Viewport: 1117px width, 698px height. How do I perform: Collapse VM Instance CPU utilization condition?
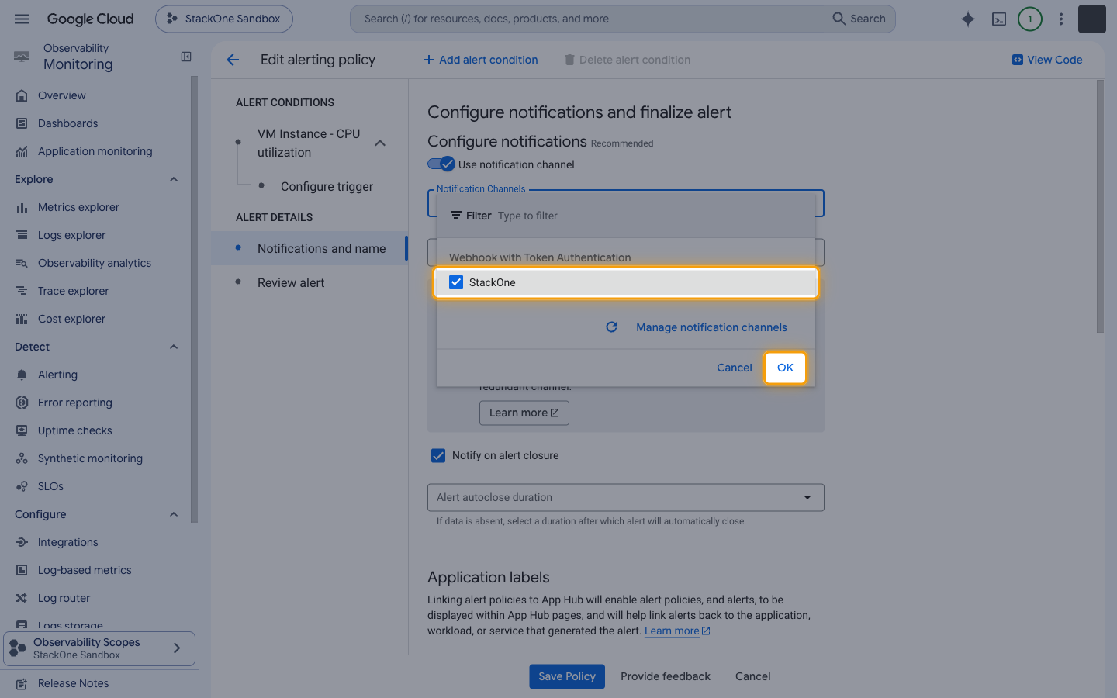pyautogui.click(x=380, y=143)
